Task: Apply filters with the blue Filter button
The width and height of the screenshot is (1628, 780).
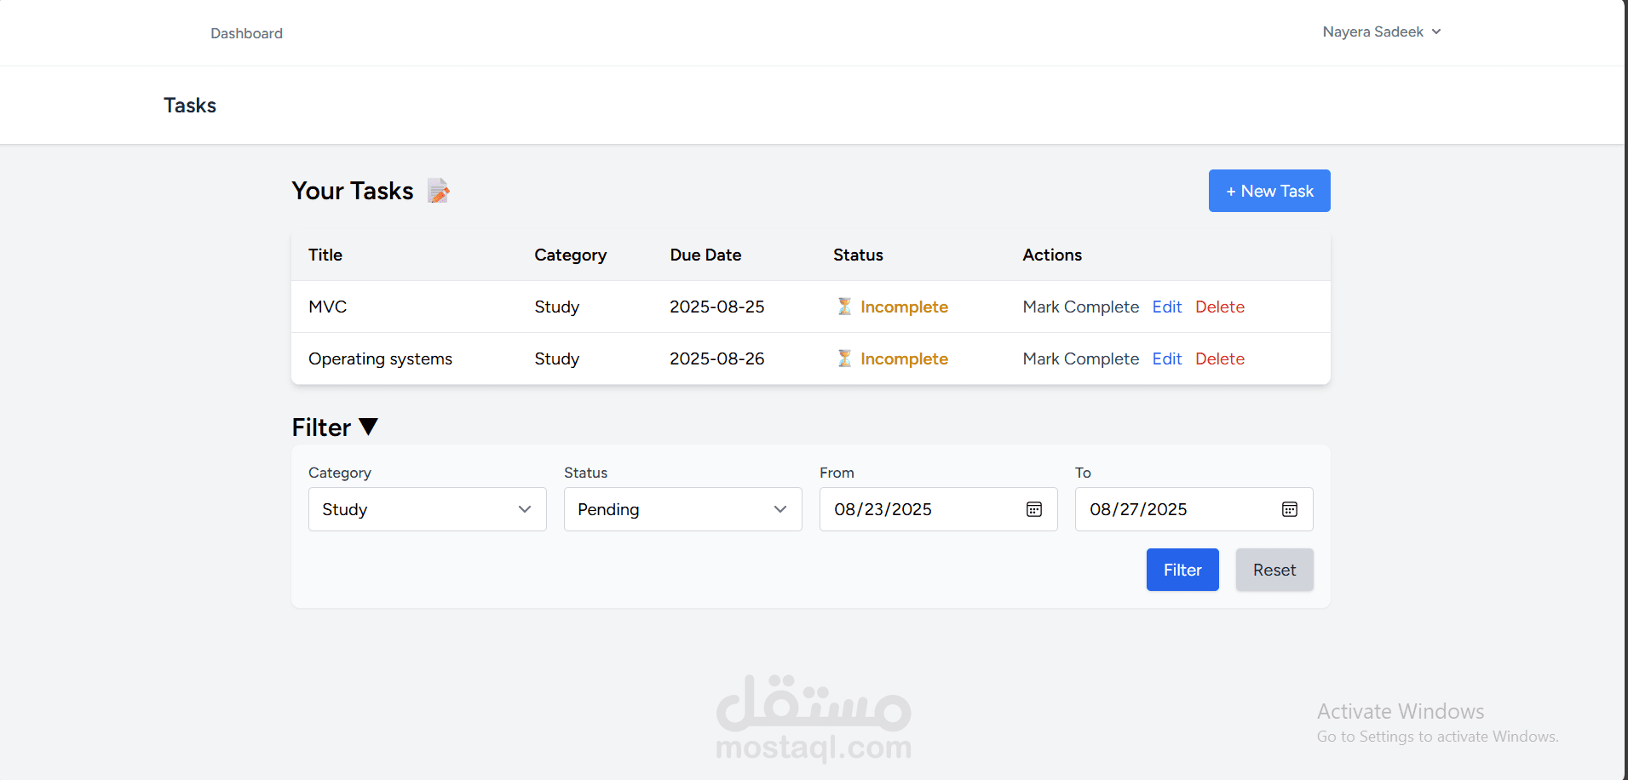Action: 1182,570
